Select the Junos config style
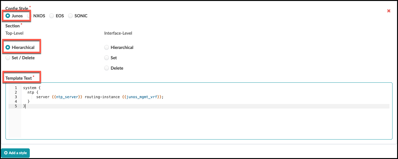This screenshot has width=398, height=159. pos(8,16)
